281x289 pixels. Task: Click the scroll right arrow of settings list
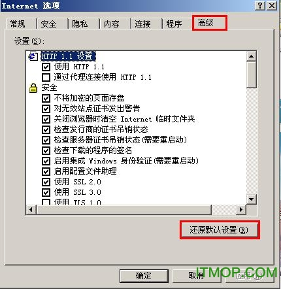(241, 210)
